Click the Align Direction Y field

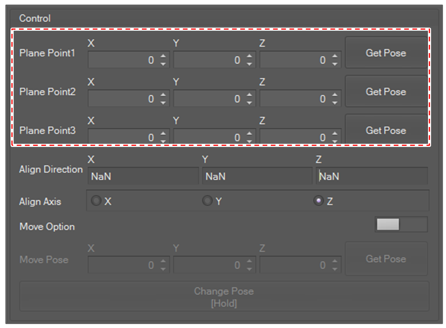coord(257,176)
